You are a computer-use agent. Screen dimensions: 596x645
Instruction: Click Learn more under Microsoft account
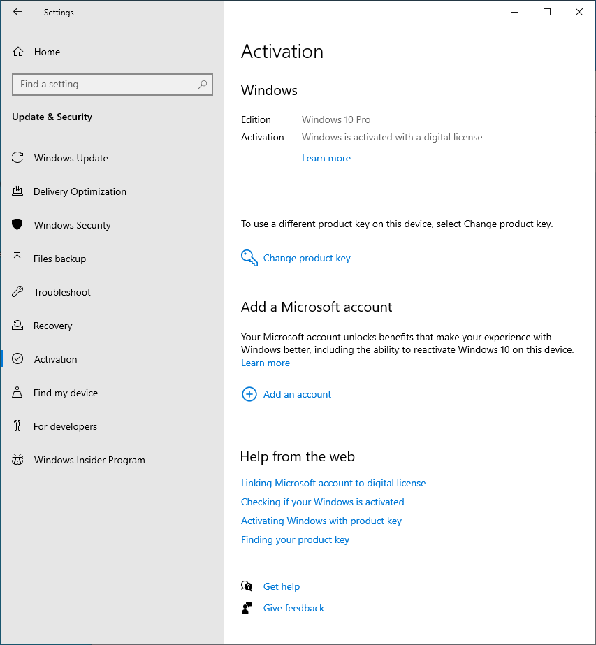[x=266, y=363]
